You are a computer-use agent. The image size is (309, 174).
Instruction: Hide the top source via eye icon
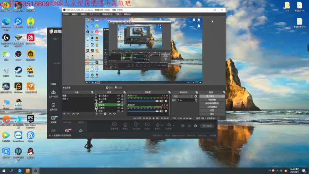click(119, 96)
